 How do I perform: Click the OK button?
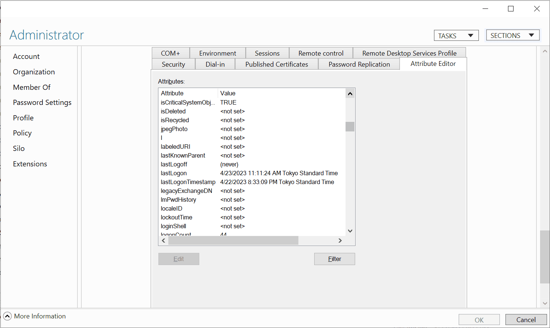pyautogui.click(x=479, y=320)
